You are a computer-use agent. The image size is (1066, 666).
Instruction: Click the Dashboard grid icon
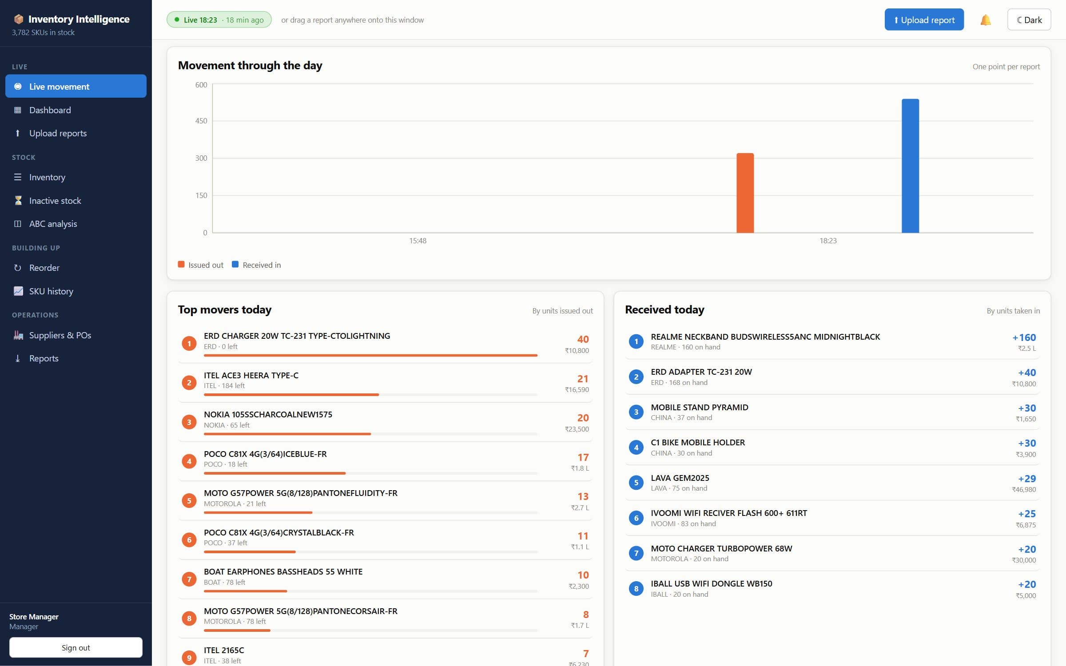(x=18, y=110)
